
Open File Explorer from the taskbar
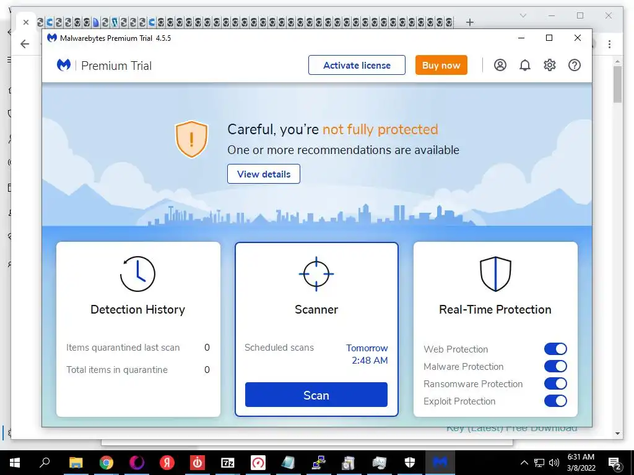76,463
